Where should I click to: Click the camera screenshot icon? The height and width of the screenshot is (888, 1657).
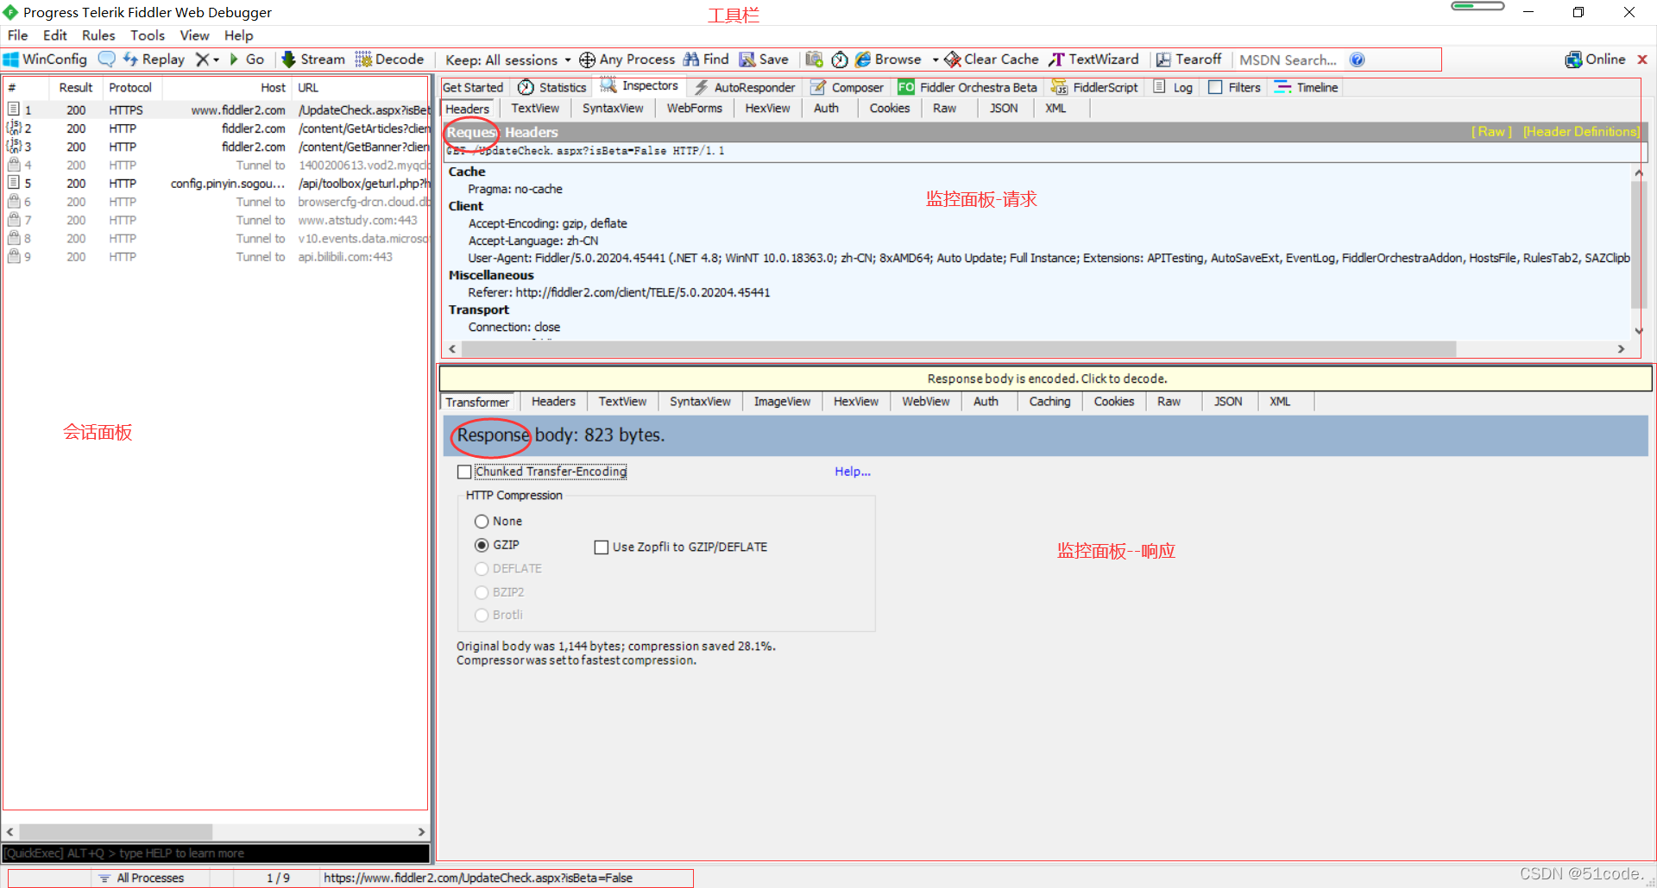tap(814, 59)
